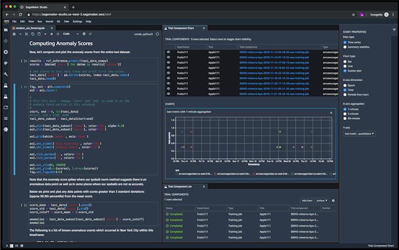This screenshot has width=399, height=250.
Task: Select 5-minute X-axis aggregation
Action: (345, 114)
